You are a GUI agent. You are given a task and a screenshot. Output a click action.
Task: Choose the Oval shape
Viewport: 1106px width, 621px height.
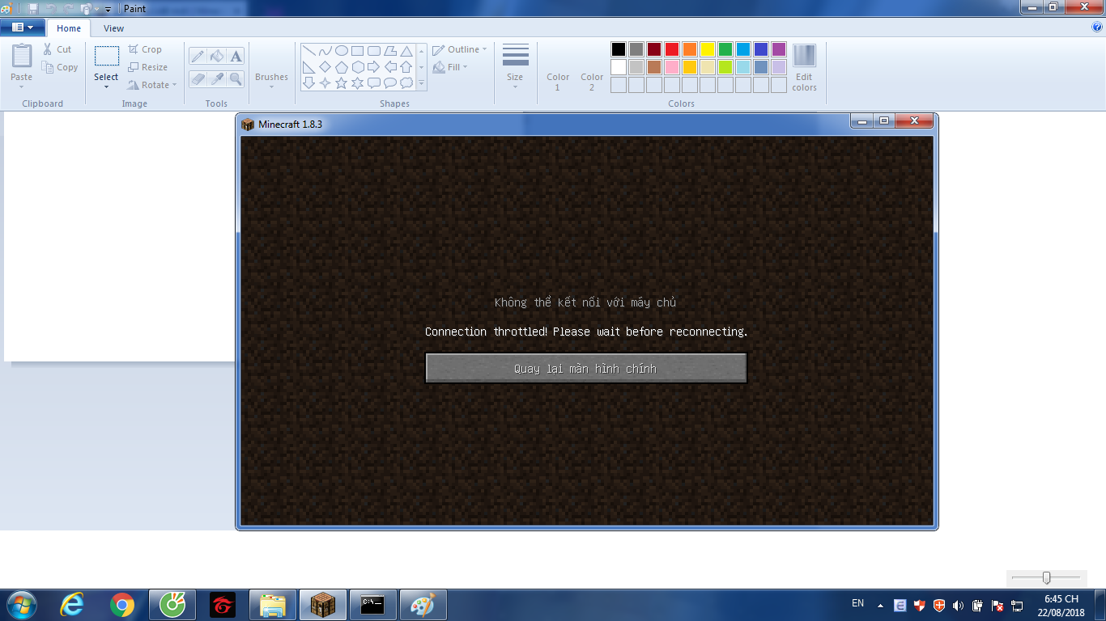point(342,51)
